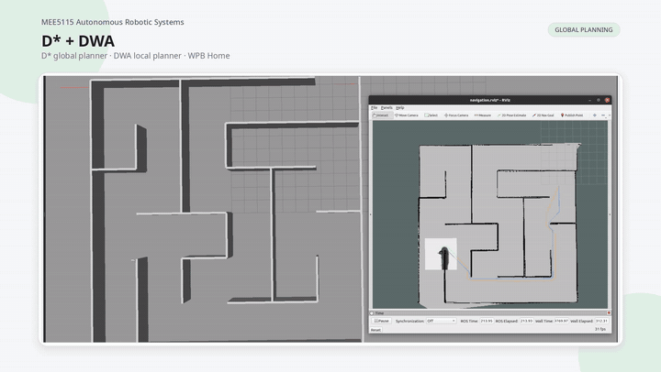The height and width of the screenshot is (372, 661).
Task: Click the left side panel expand handle
Action: pos(371,214)
